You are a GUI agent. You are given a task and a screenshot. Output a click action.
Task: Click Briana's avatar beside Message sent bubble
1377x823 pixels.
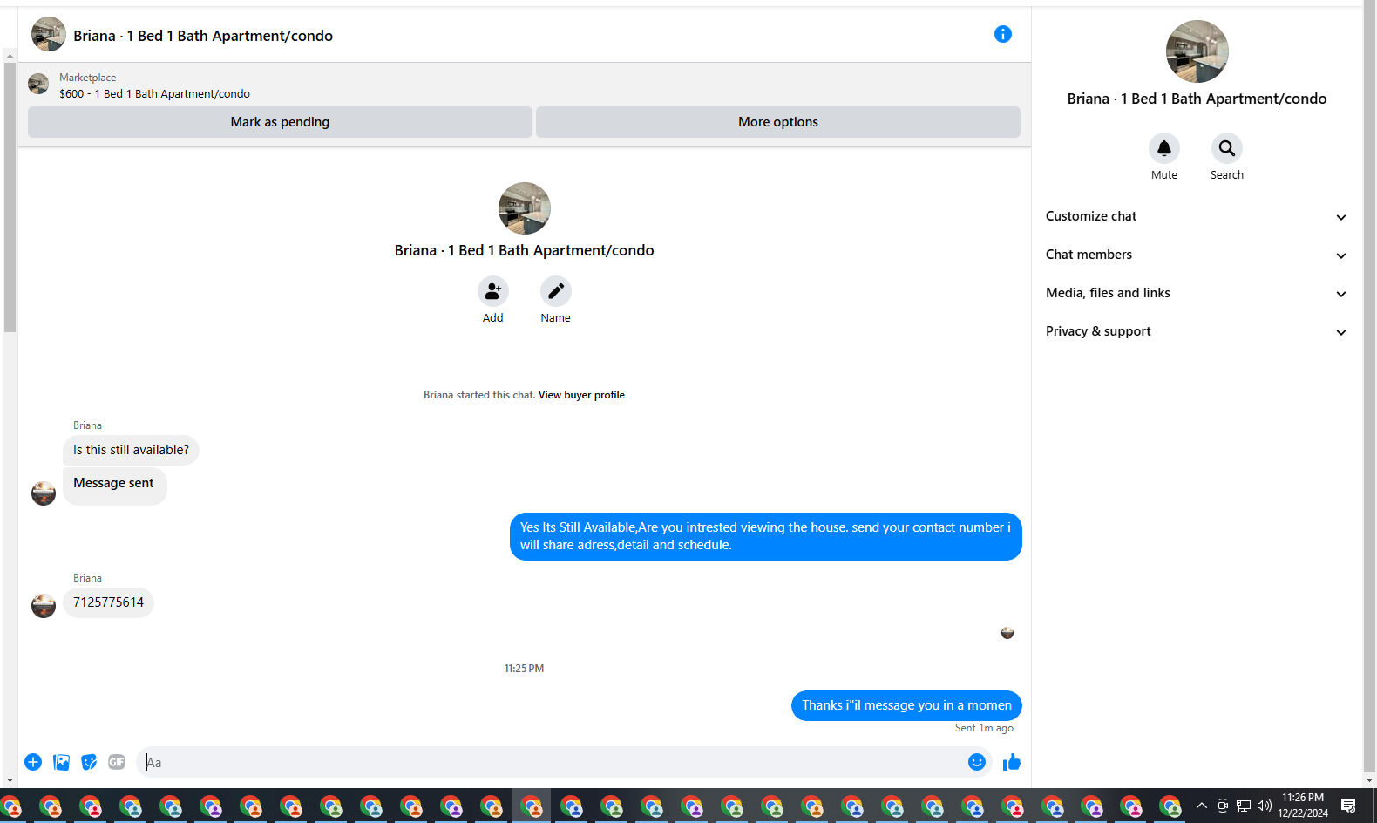pyautogui.click(x=44, y=493)
